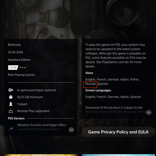Screen dimensions: 156x156
Task: Expand the PS5 Version details ellipsis
Action: (71, 130)
